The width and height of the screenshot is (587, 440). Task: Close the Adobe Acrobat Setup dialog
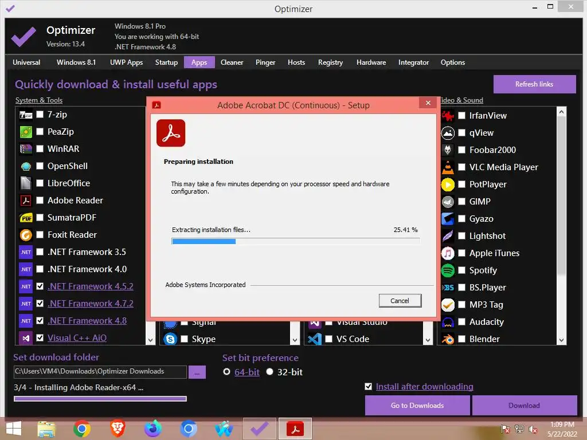tap(428, 103)
